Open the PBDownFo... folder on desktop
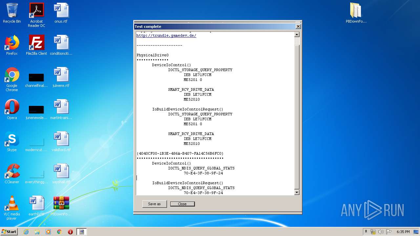This screenshot has height=236, width=420. (x=356, y=13)
